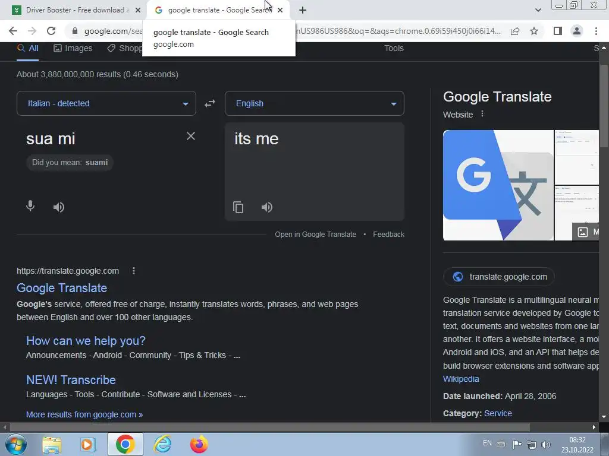Open three-dot menu next to translate.google.com result
The height and width of the screenshot is (456, 609).
[x=134, y=271]
